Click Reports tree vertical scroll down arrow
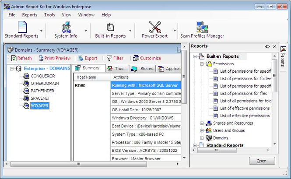The width and height of the screenshot is (291, 179). click(x=275, y=144)
